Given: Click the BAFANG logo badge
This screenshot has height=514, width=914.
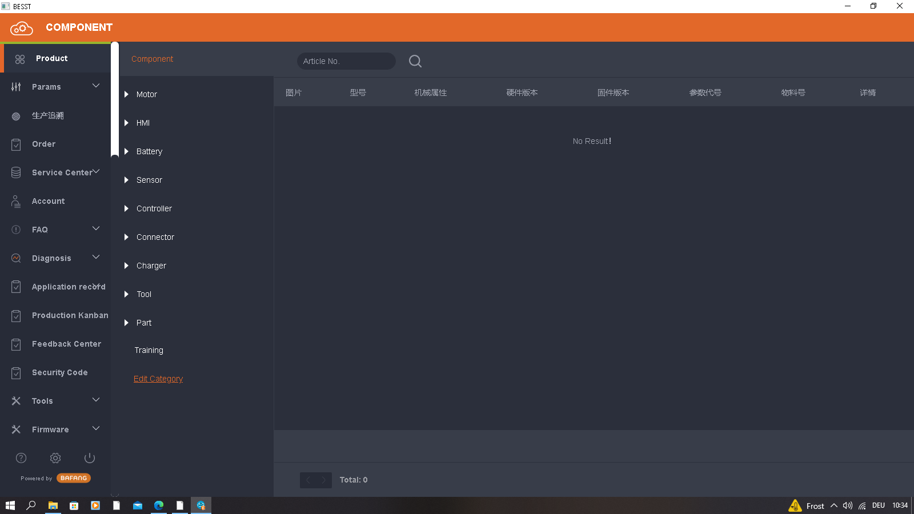Looking at the screenshot, I should [74, 478].
